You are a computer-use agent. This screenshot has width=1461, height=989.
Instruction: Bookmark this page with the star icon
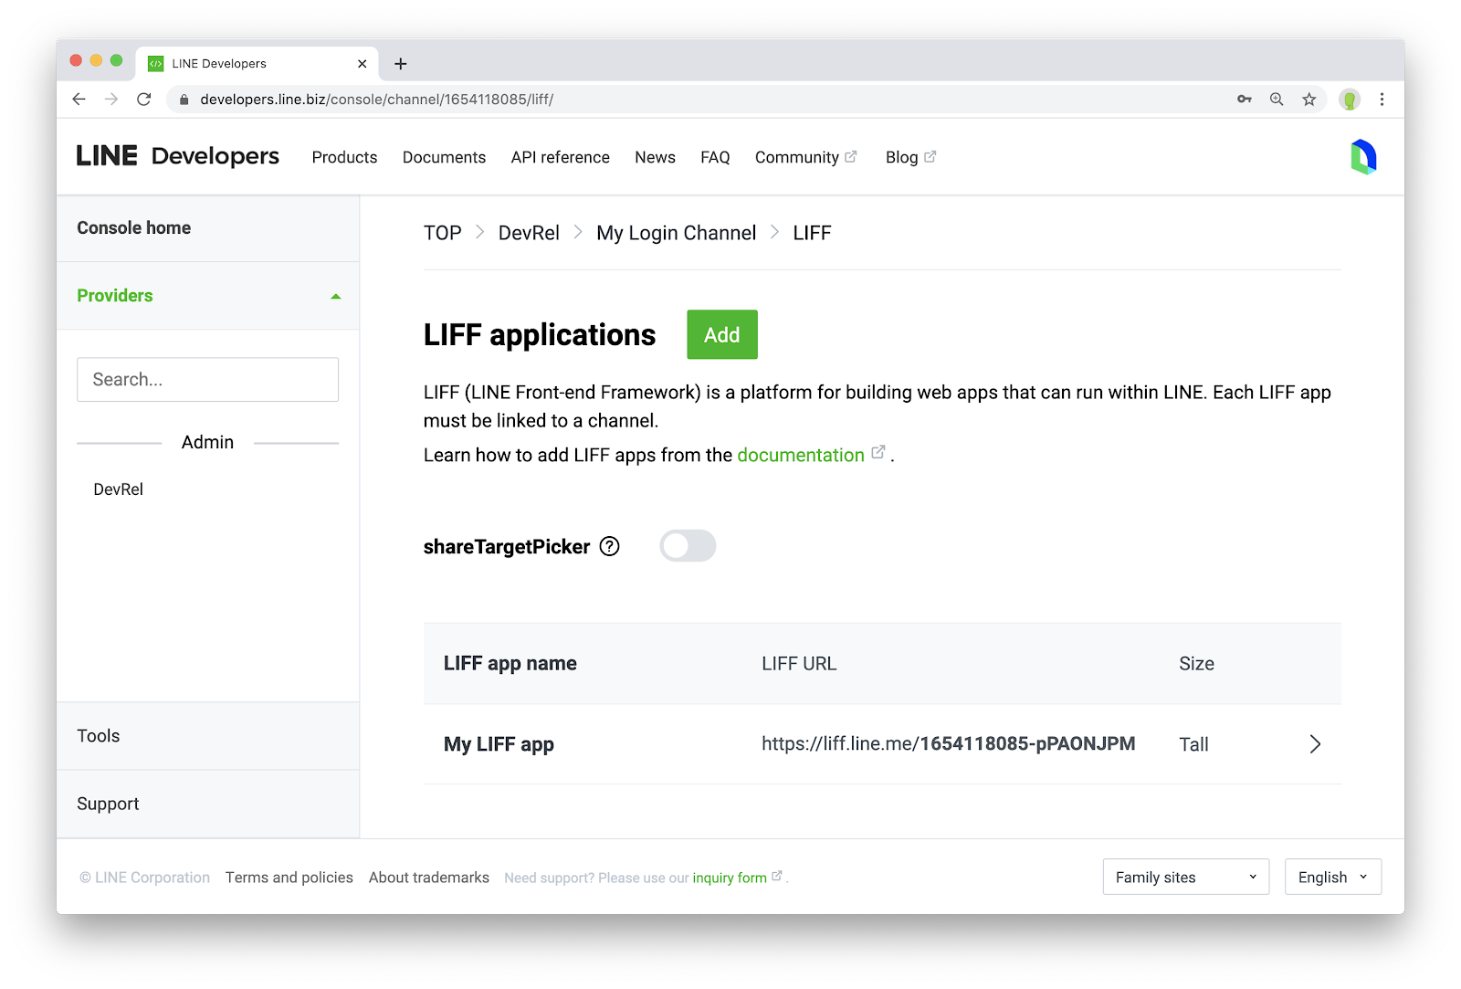coord(1309,100)
